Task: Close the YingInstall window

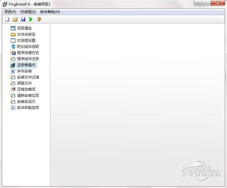Action: (218, 3)
